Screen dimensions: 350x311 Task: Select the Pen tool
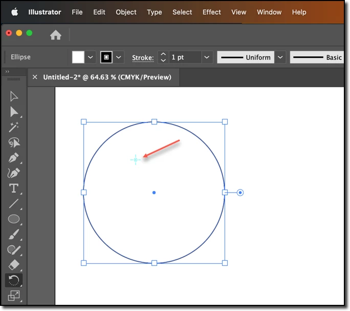(x=14, y=157)
